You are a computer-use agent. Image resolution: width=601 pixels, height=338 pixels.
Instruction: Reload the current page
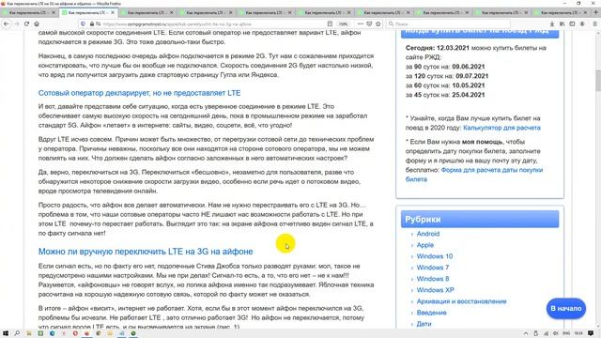pyautogui.click(x=26, y=23)
